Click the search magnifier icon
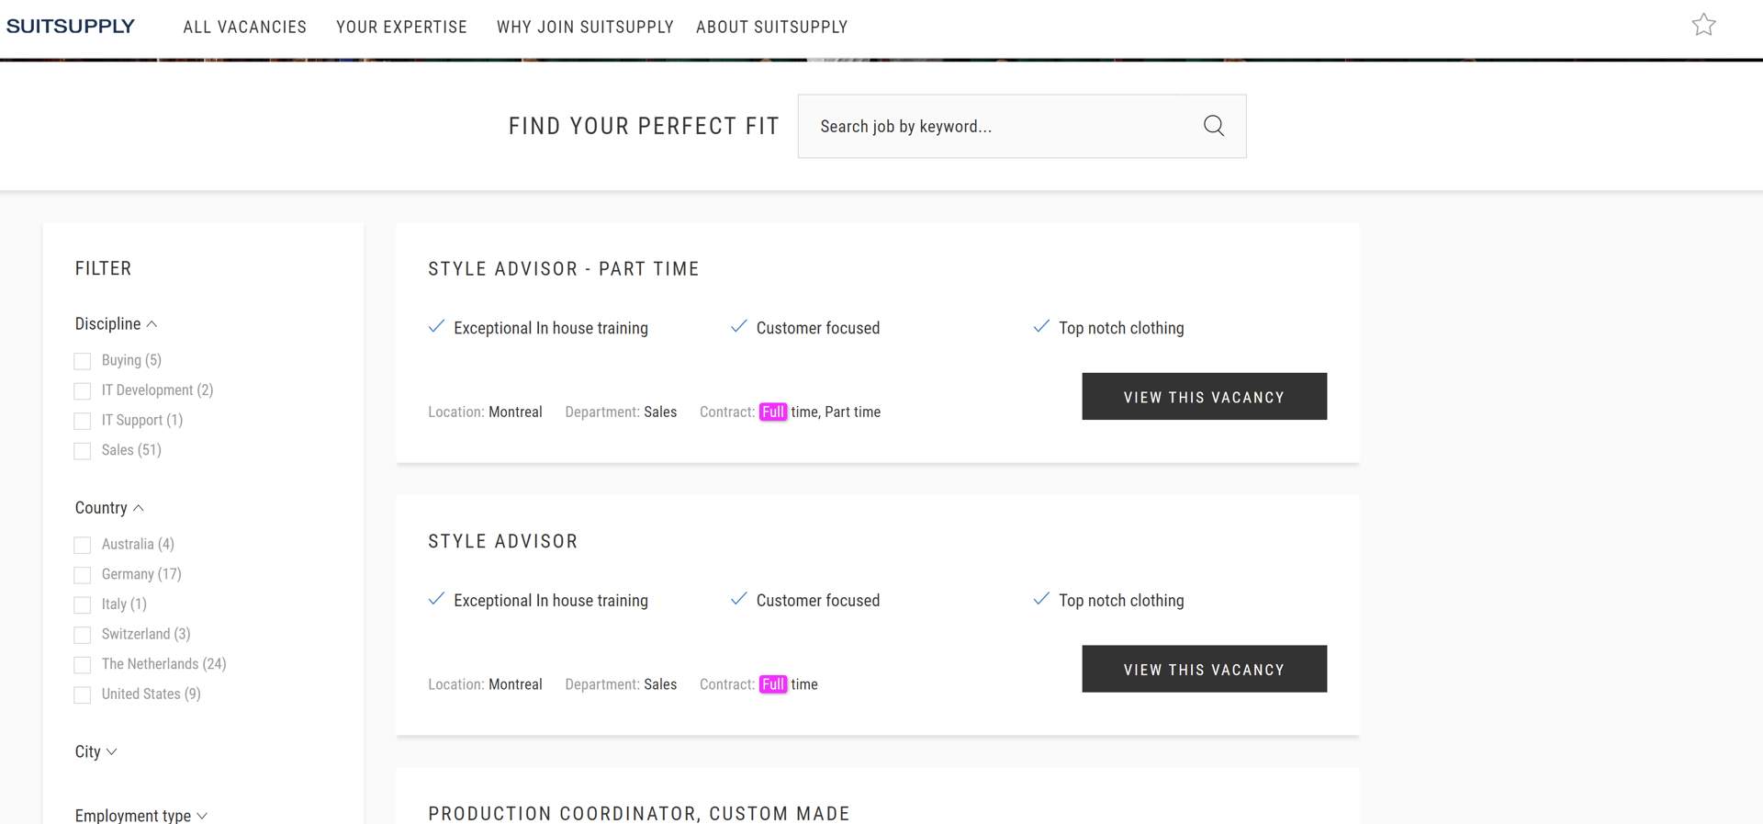Image resolution: width=1763 pixels, height=824 pixels. tap(1214, 126)
